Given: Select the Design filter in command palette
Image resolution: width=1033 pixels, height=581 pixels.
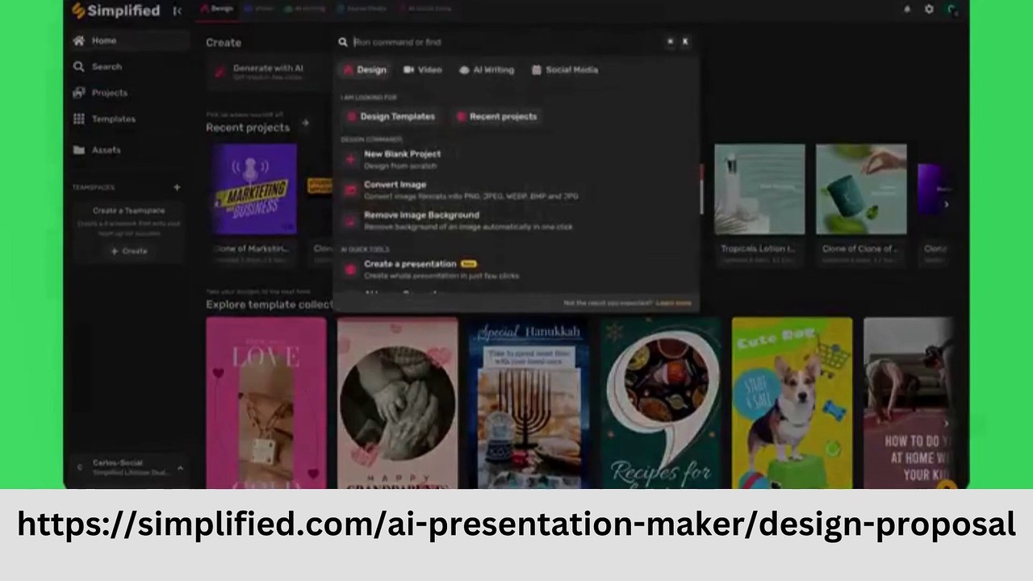Looking at the screenshot, I should pyautogui.click(x=364, y=69).
